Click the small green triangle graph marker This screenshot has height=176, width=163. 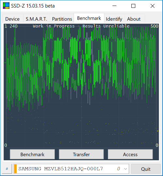[5, 63]
